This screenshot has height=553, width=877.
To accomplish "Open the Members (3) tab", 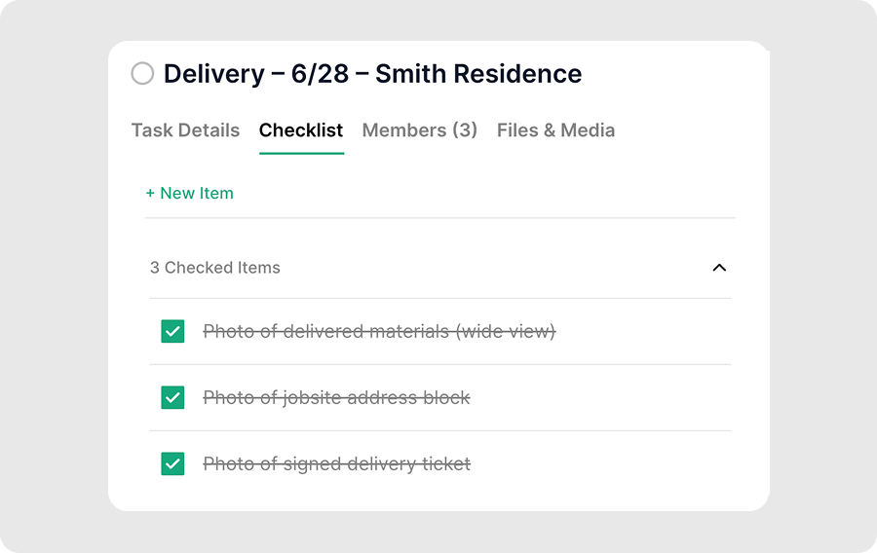I will click(x=419, y=130).
